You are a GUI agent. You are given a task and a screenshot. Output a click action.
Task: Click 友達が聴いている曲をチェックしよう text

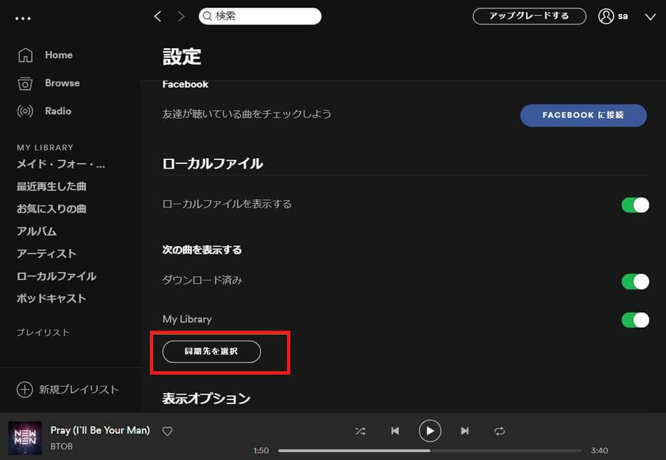tap(247, 115)
